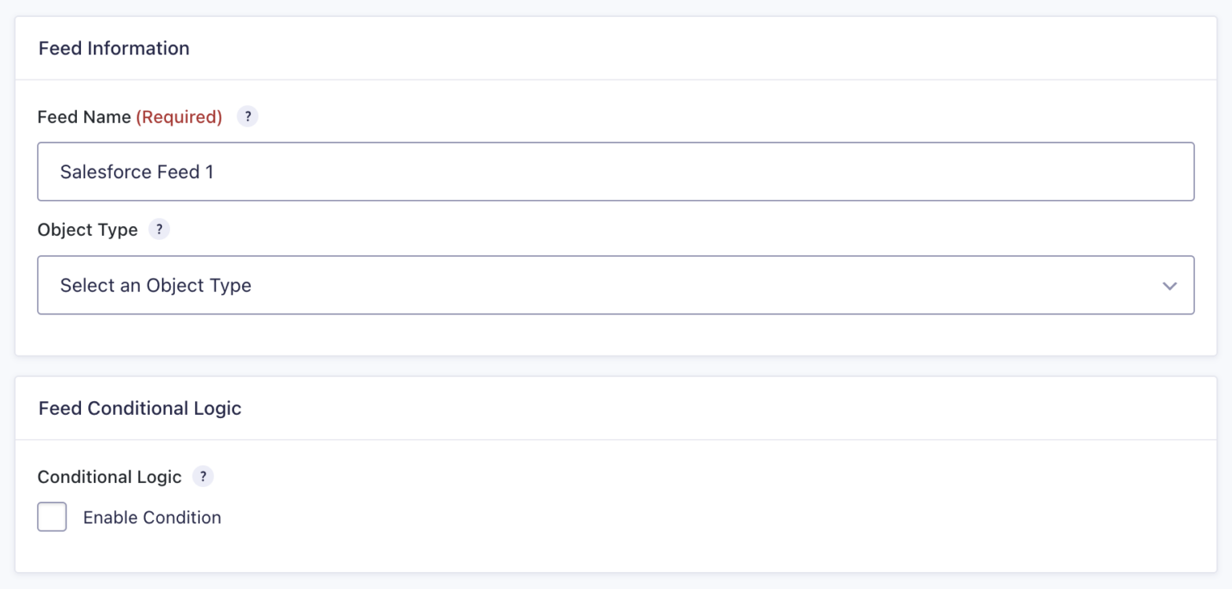Viewport: 1232px width, 589px height.
Task: Reveal the Conditional Logic explanation tooltip
Action: tap(203, 477)
